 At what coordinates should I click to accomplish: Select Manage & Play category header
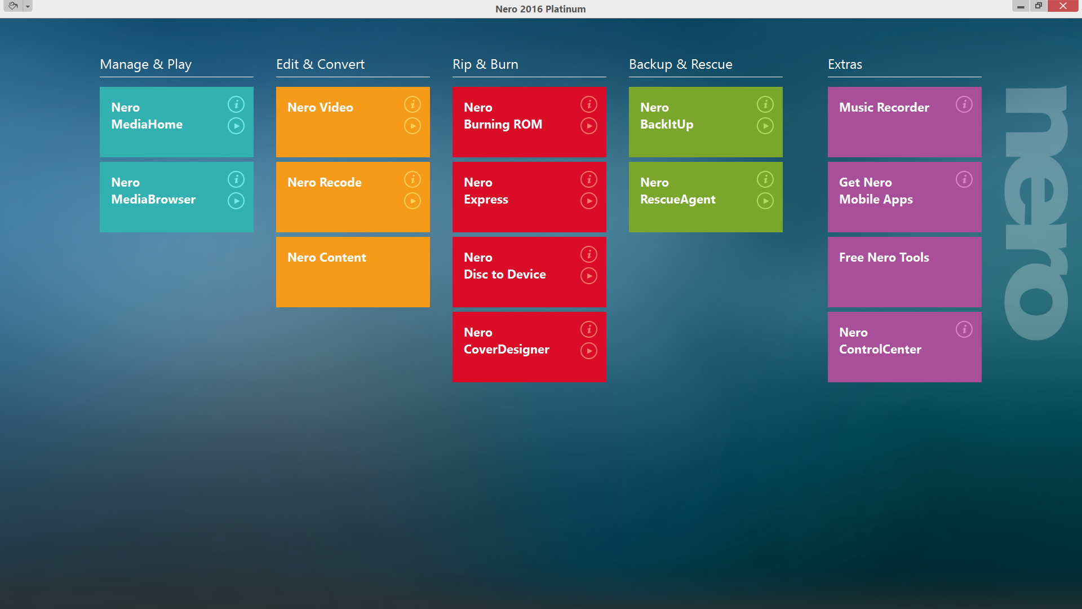[147, 64]
